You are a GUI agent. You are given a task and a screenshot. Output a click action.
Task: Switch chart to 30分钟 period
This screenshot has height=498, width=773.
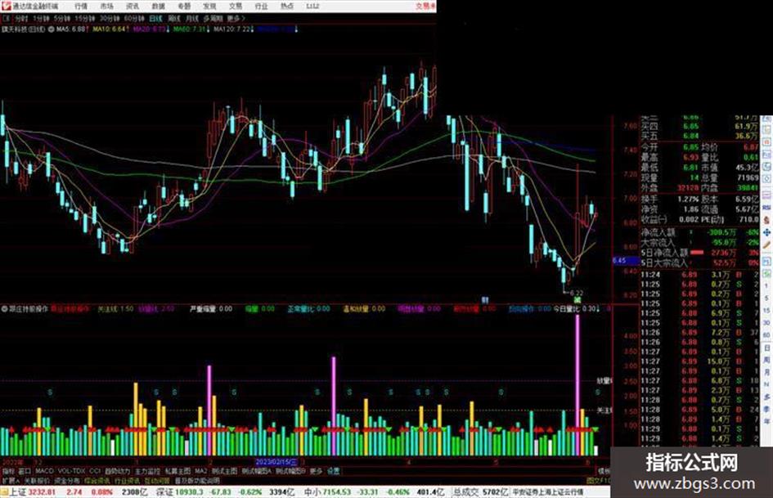[x=109, y=18]
